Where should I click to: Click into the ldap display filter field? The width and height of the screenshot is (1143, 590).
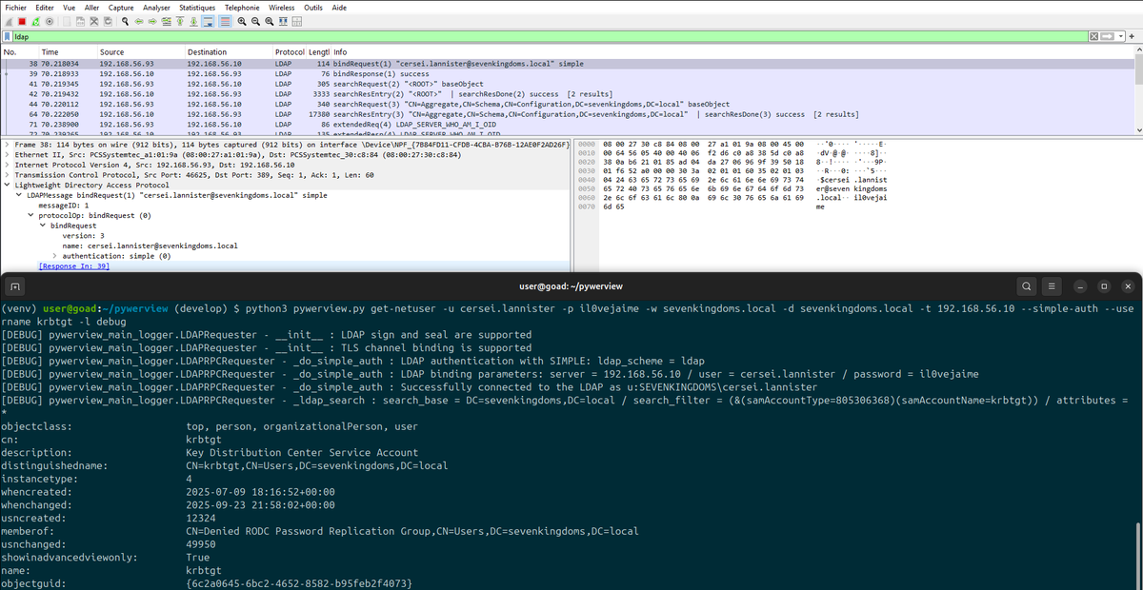click(x=548, y=36)
